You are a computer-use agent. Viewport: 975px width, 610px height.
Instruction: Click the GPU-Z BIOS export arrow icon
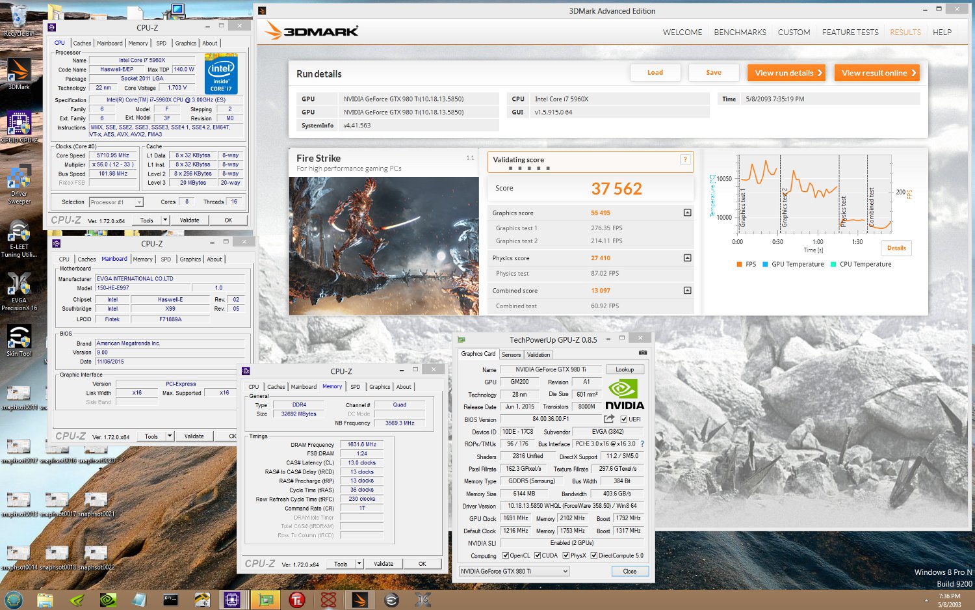click(609, 419)
